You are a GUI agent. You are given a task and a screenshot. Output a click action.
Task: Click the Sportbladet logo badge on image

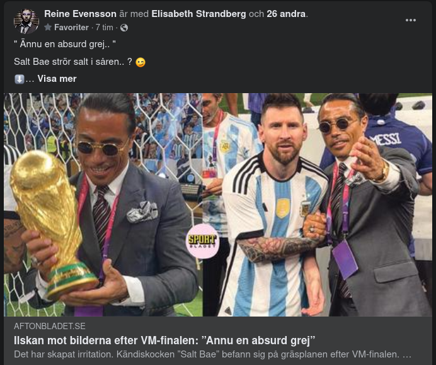[202, 241]
